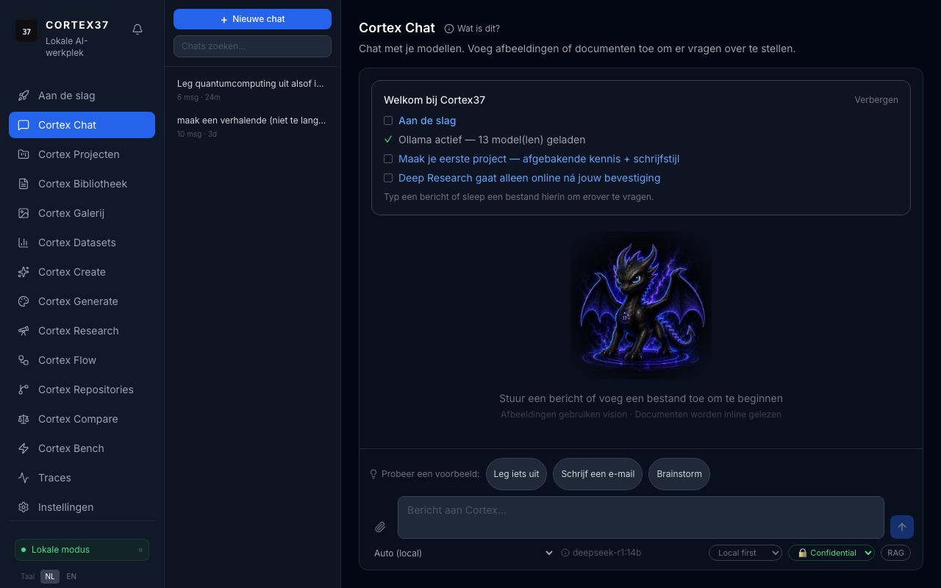Open the Local first routing dropdown
The height and width of the screenshot is (588, 941).
click(745, 553)
